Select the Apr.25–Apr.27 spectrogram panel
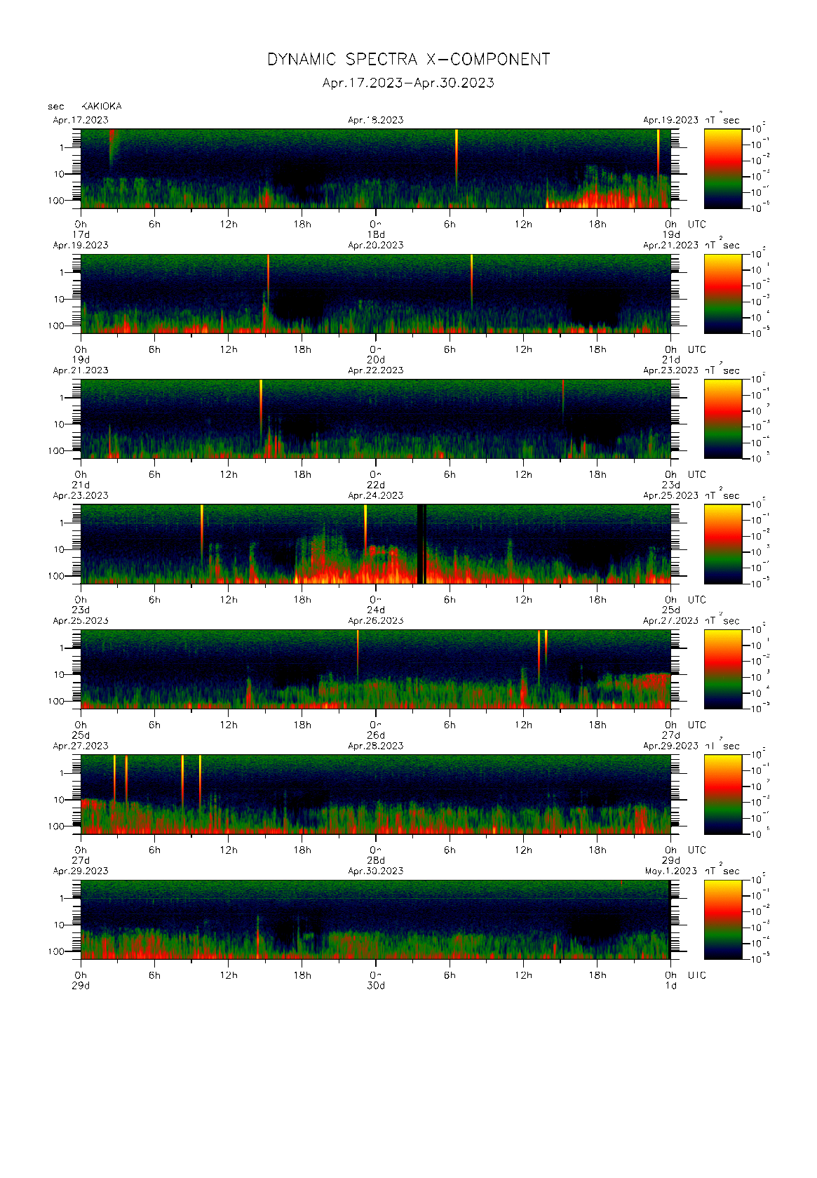The image size is (817, 1178). point(376,669)
